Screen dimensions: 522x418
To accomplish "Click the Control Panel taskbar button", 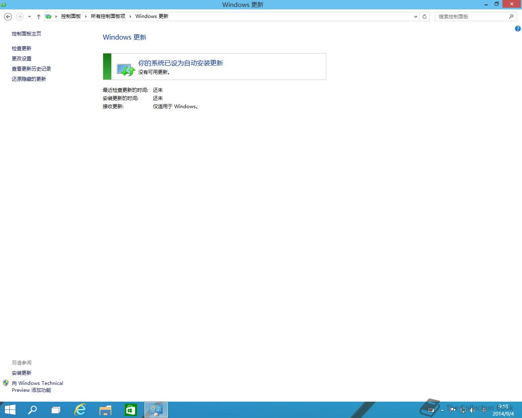I will click(156, 410).
